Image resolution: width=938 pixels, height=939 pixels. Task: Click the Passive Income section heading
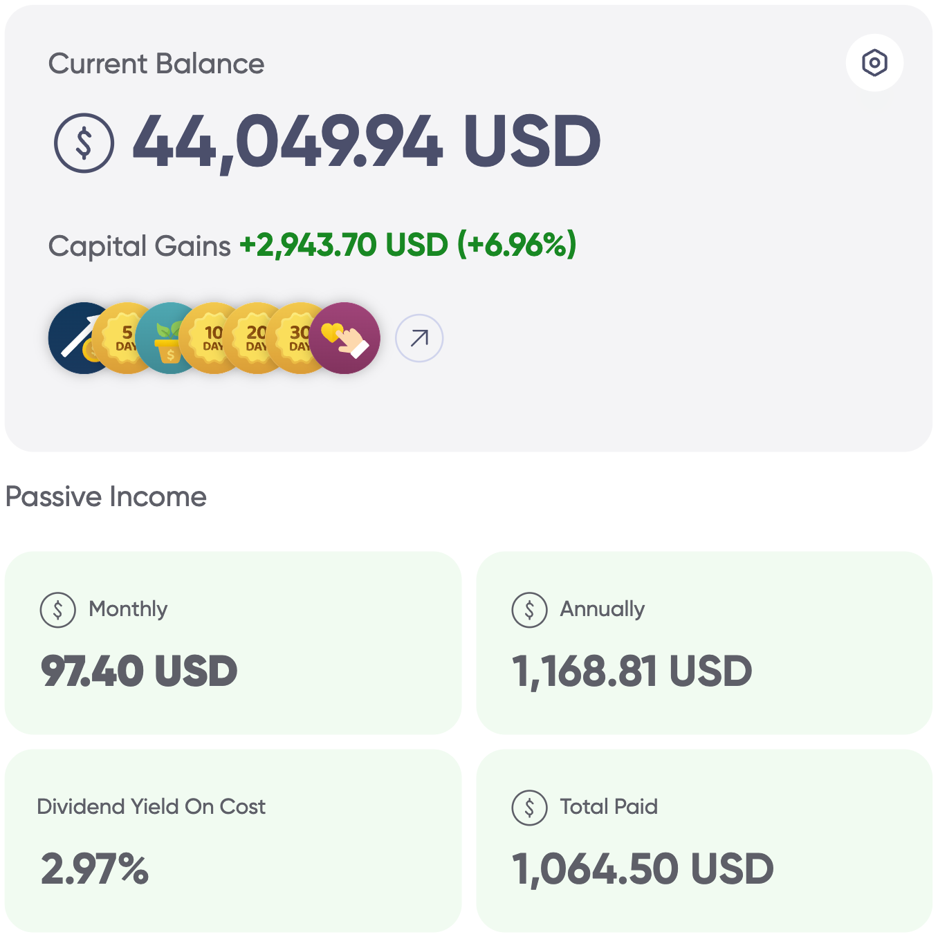tap(106, 496)
